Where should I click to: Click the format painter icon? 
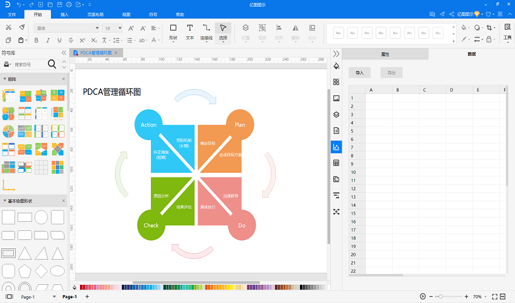click(x=22, y=27)
